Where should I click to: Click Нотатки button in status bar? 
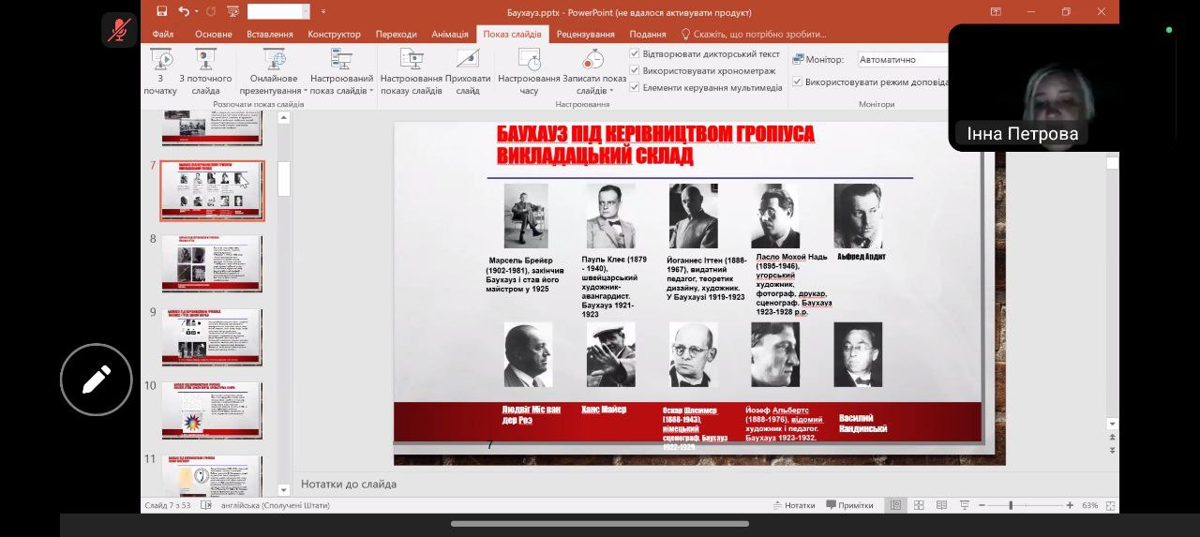coord(792,505)
